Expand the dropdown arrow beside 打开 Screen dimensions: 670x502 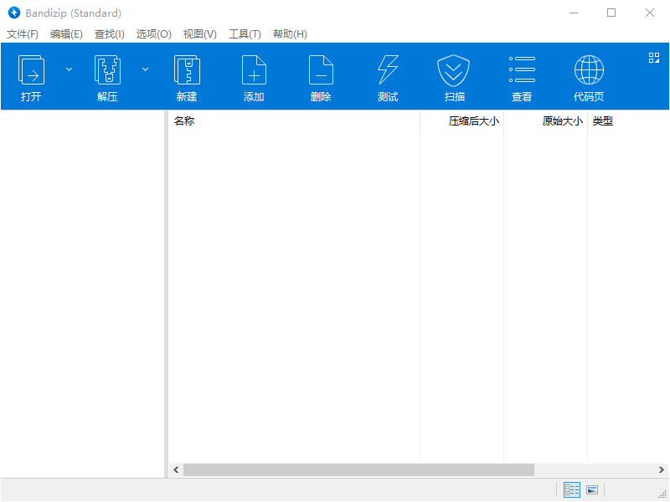(70, 69)
